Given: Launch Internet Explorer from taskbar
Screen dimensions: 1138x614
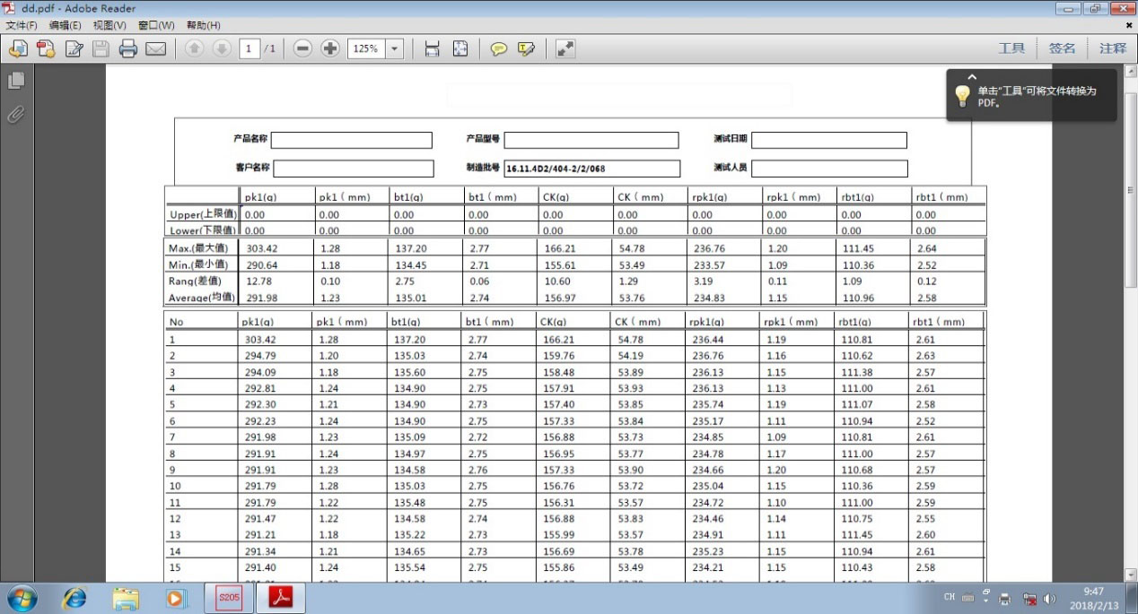Looking at the screenshot, I should [74, 598].
